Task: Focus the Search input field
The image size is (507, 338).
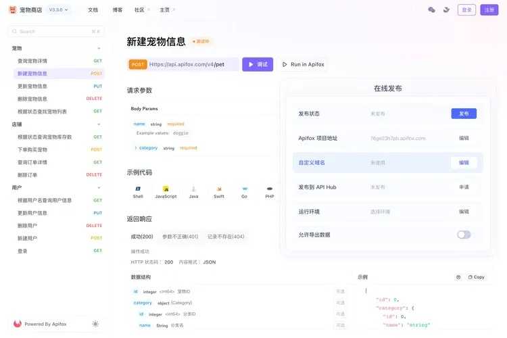Action: (56, 31)
